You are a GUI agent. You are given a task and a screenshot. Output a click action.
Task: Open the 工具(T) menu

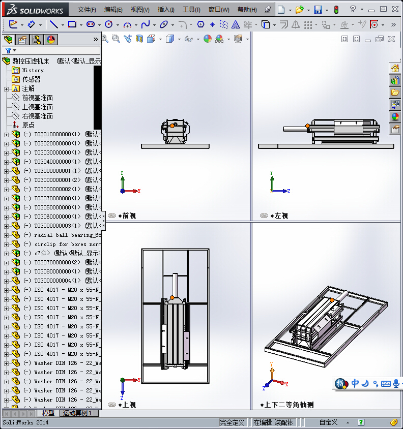191,10
